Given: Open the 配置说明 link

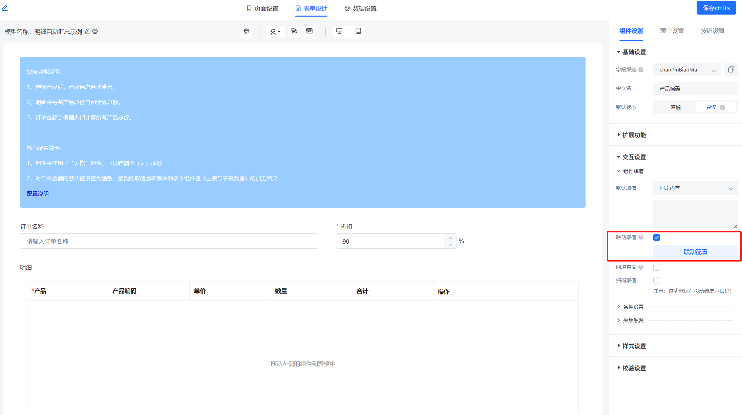Looking at the screenshot, I should (x=38, y=194).
